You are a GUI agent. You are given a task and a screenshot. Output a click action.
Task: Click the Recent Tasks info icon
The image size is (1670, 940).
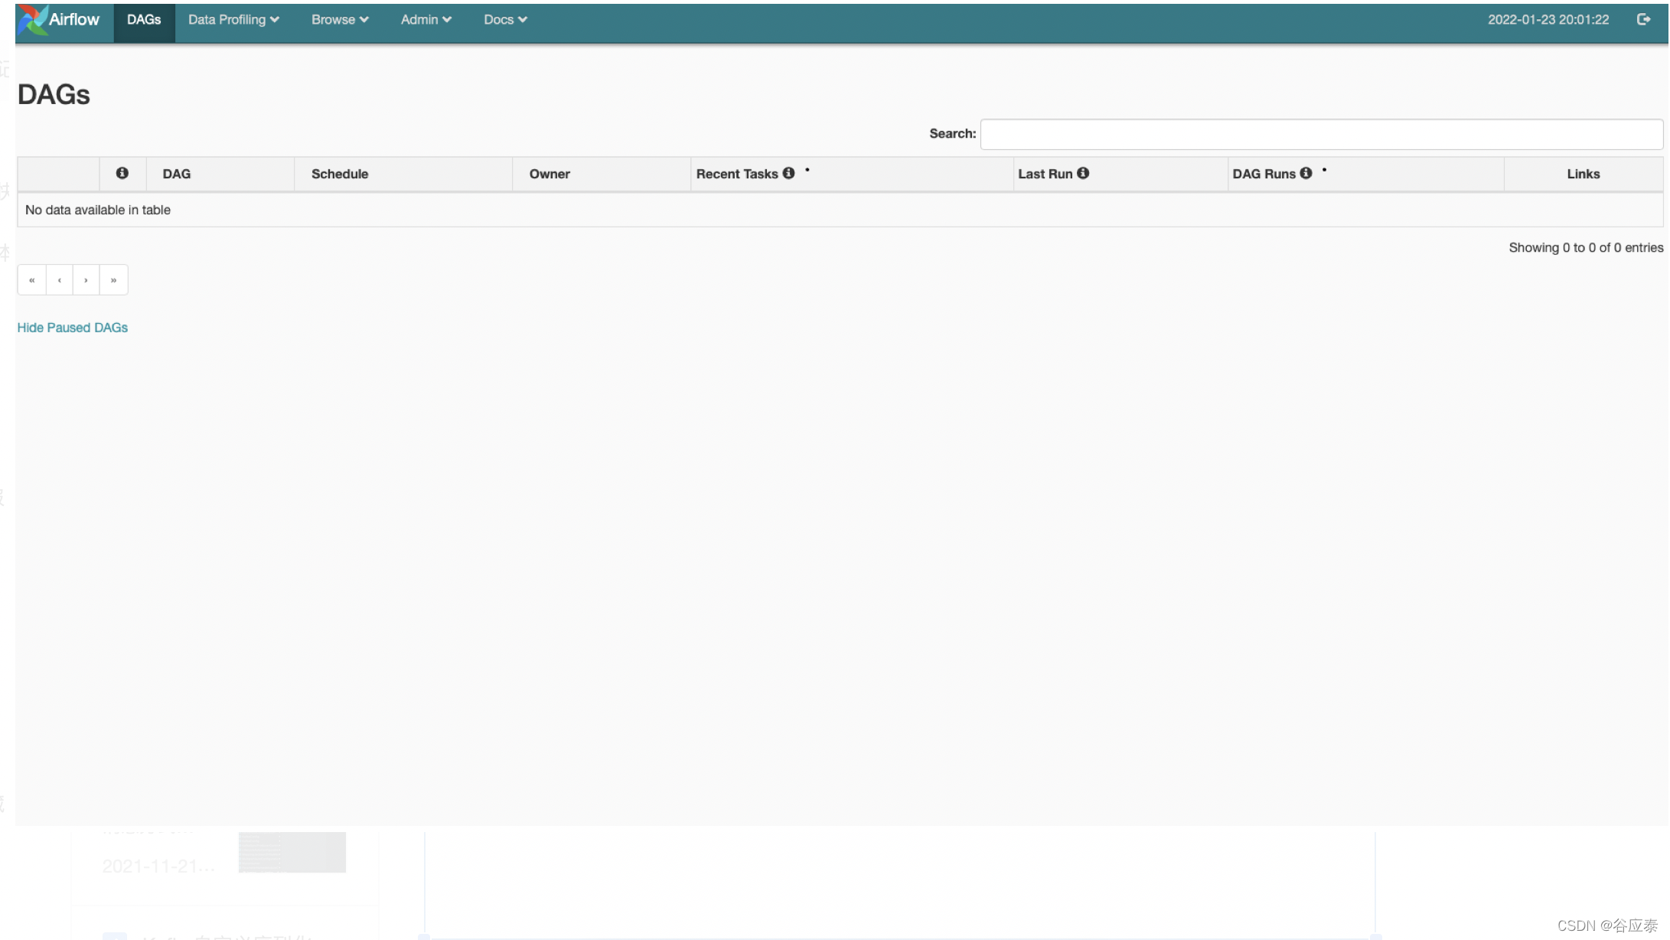click(788, 173)
